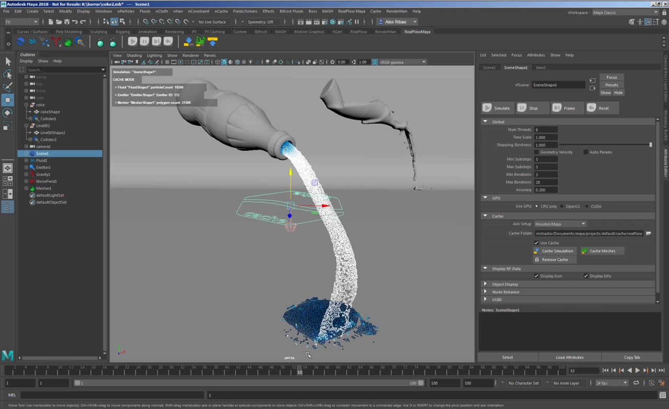Toggle the Geometry Velocity checkbox
This screenshot has width=669, height=409.
click(x=536, y=152)
